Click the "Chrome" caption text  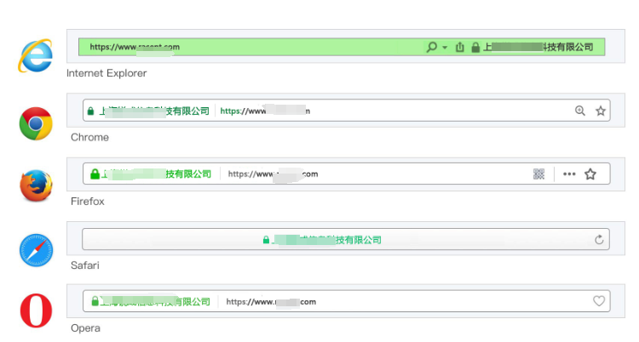point(89,137)
